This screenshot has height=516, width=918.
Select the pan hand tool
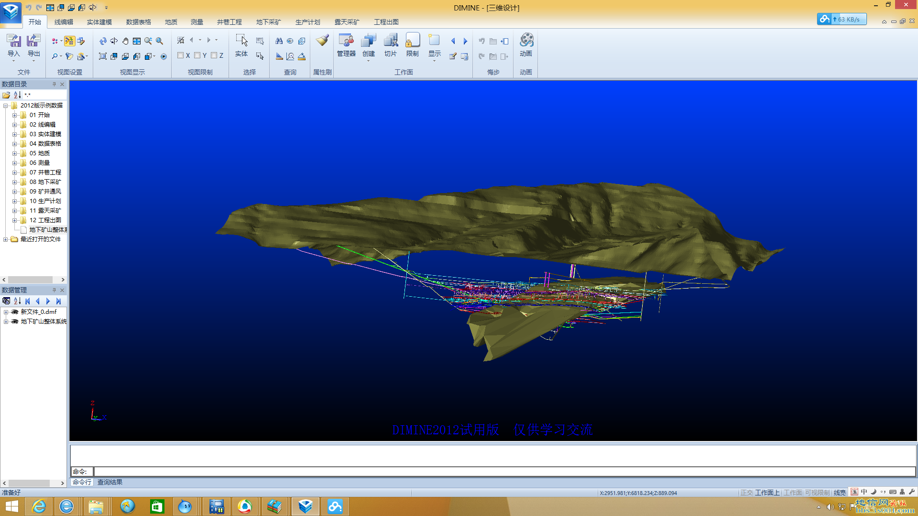[125, 41]
